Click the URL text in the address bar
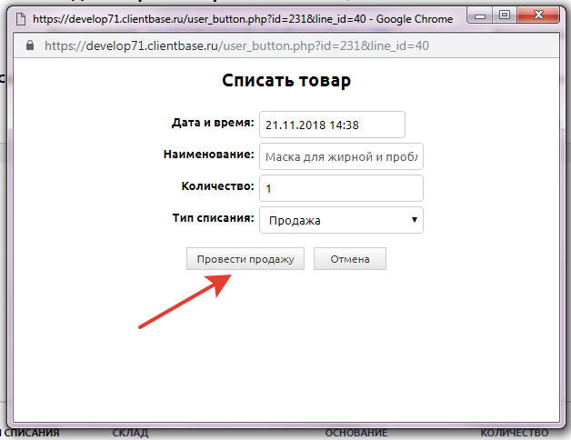Viewport: 571px width, 440px height. [236, 45]
